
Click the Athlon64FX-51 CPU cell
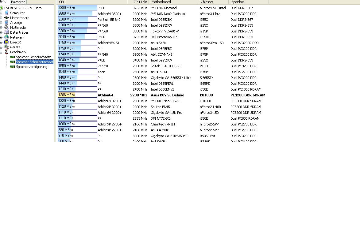click(108, 43)
